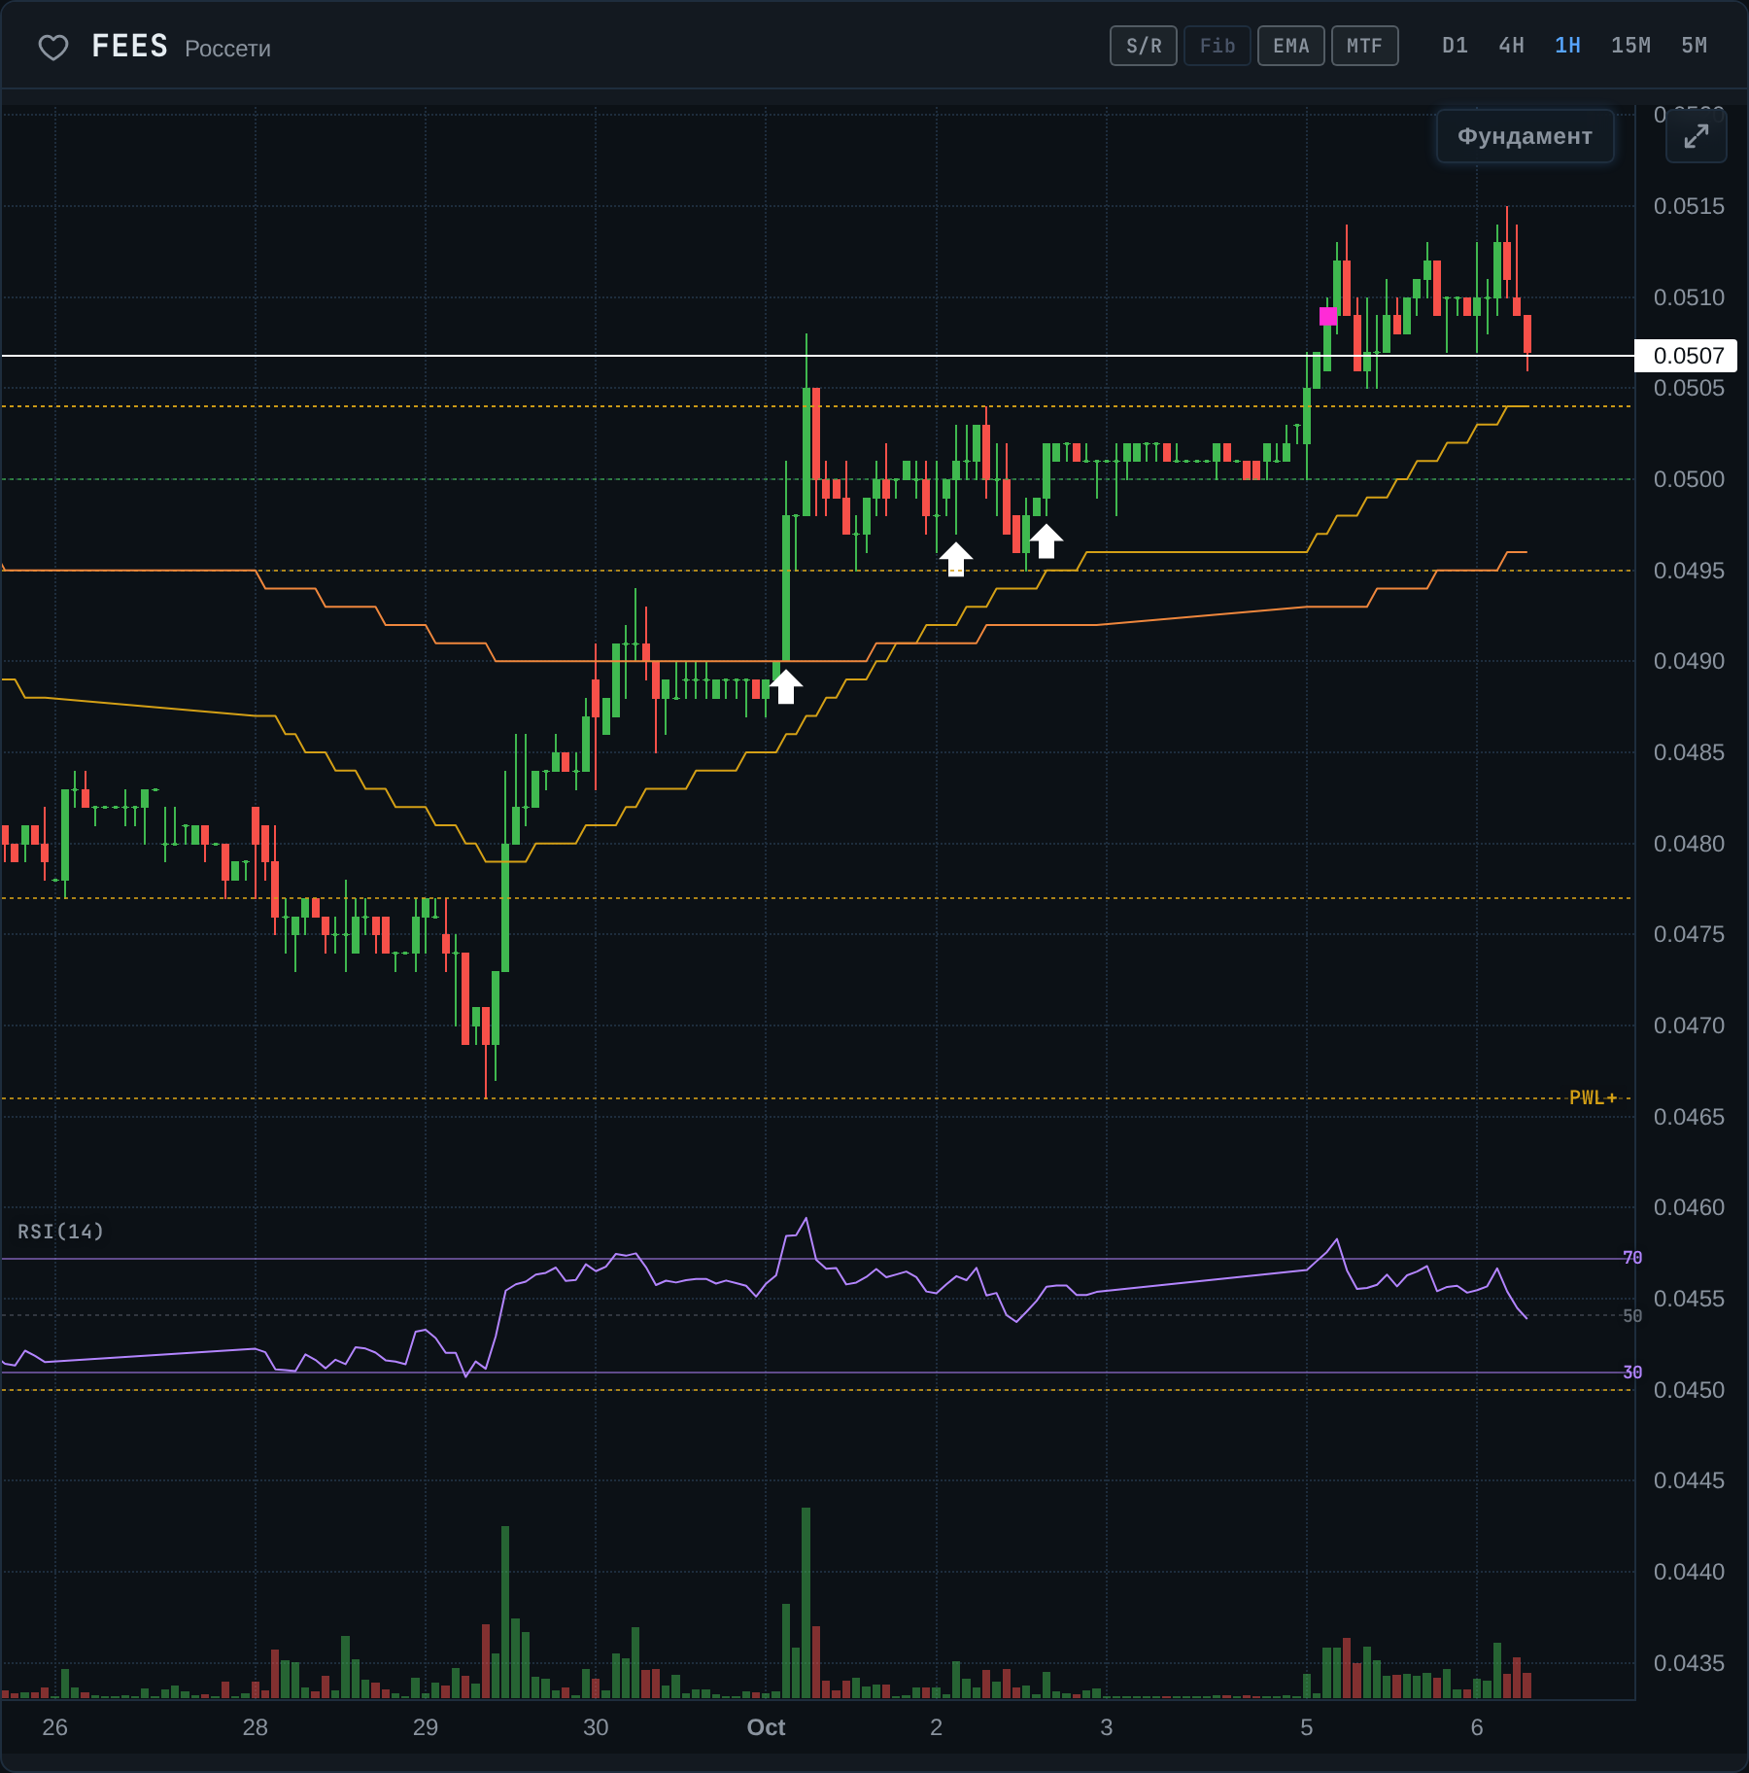Select the 1H timeframe
The image size is (1749, 1773).
click(x=1567, y=46)
